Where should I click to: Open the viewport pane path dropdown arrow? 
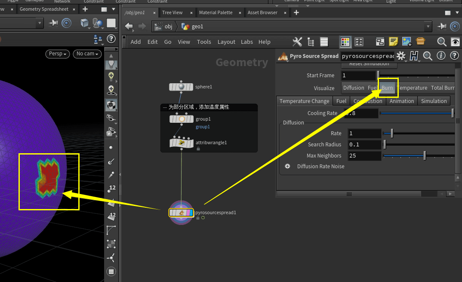click(40, 23)
